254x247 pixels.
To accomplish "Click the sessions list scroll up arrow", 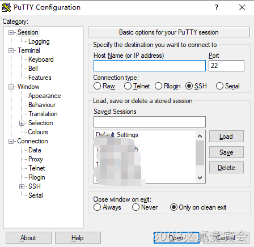I will pyautogui.click(x=200, y=136).
